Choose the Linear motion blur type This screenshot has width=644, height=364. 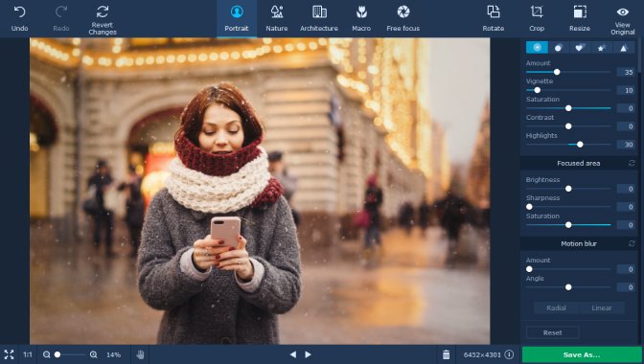click(x=602, y=307)
